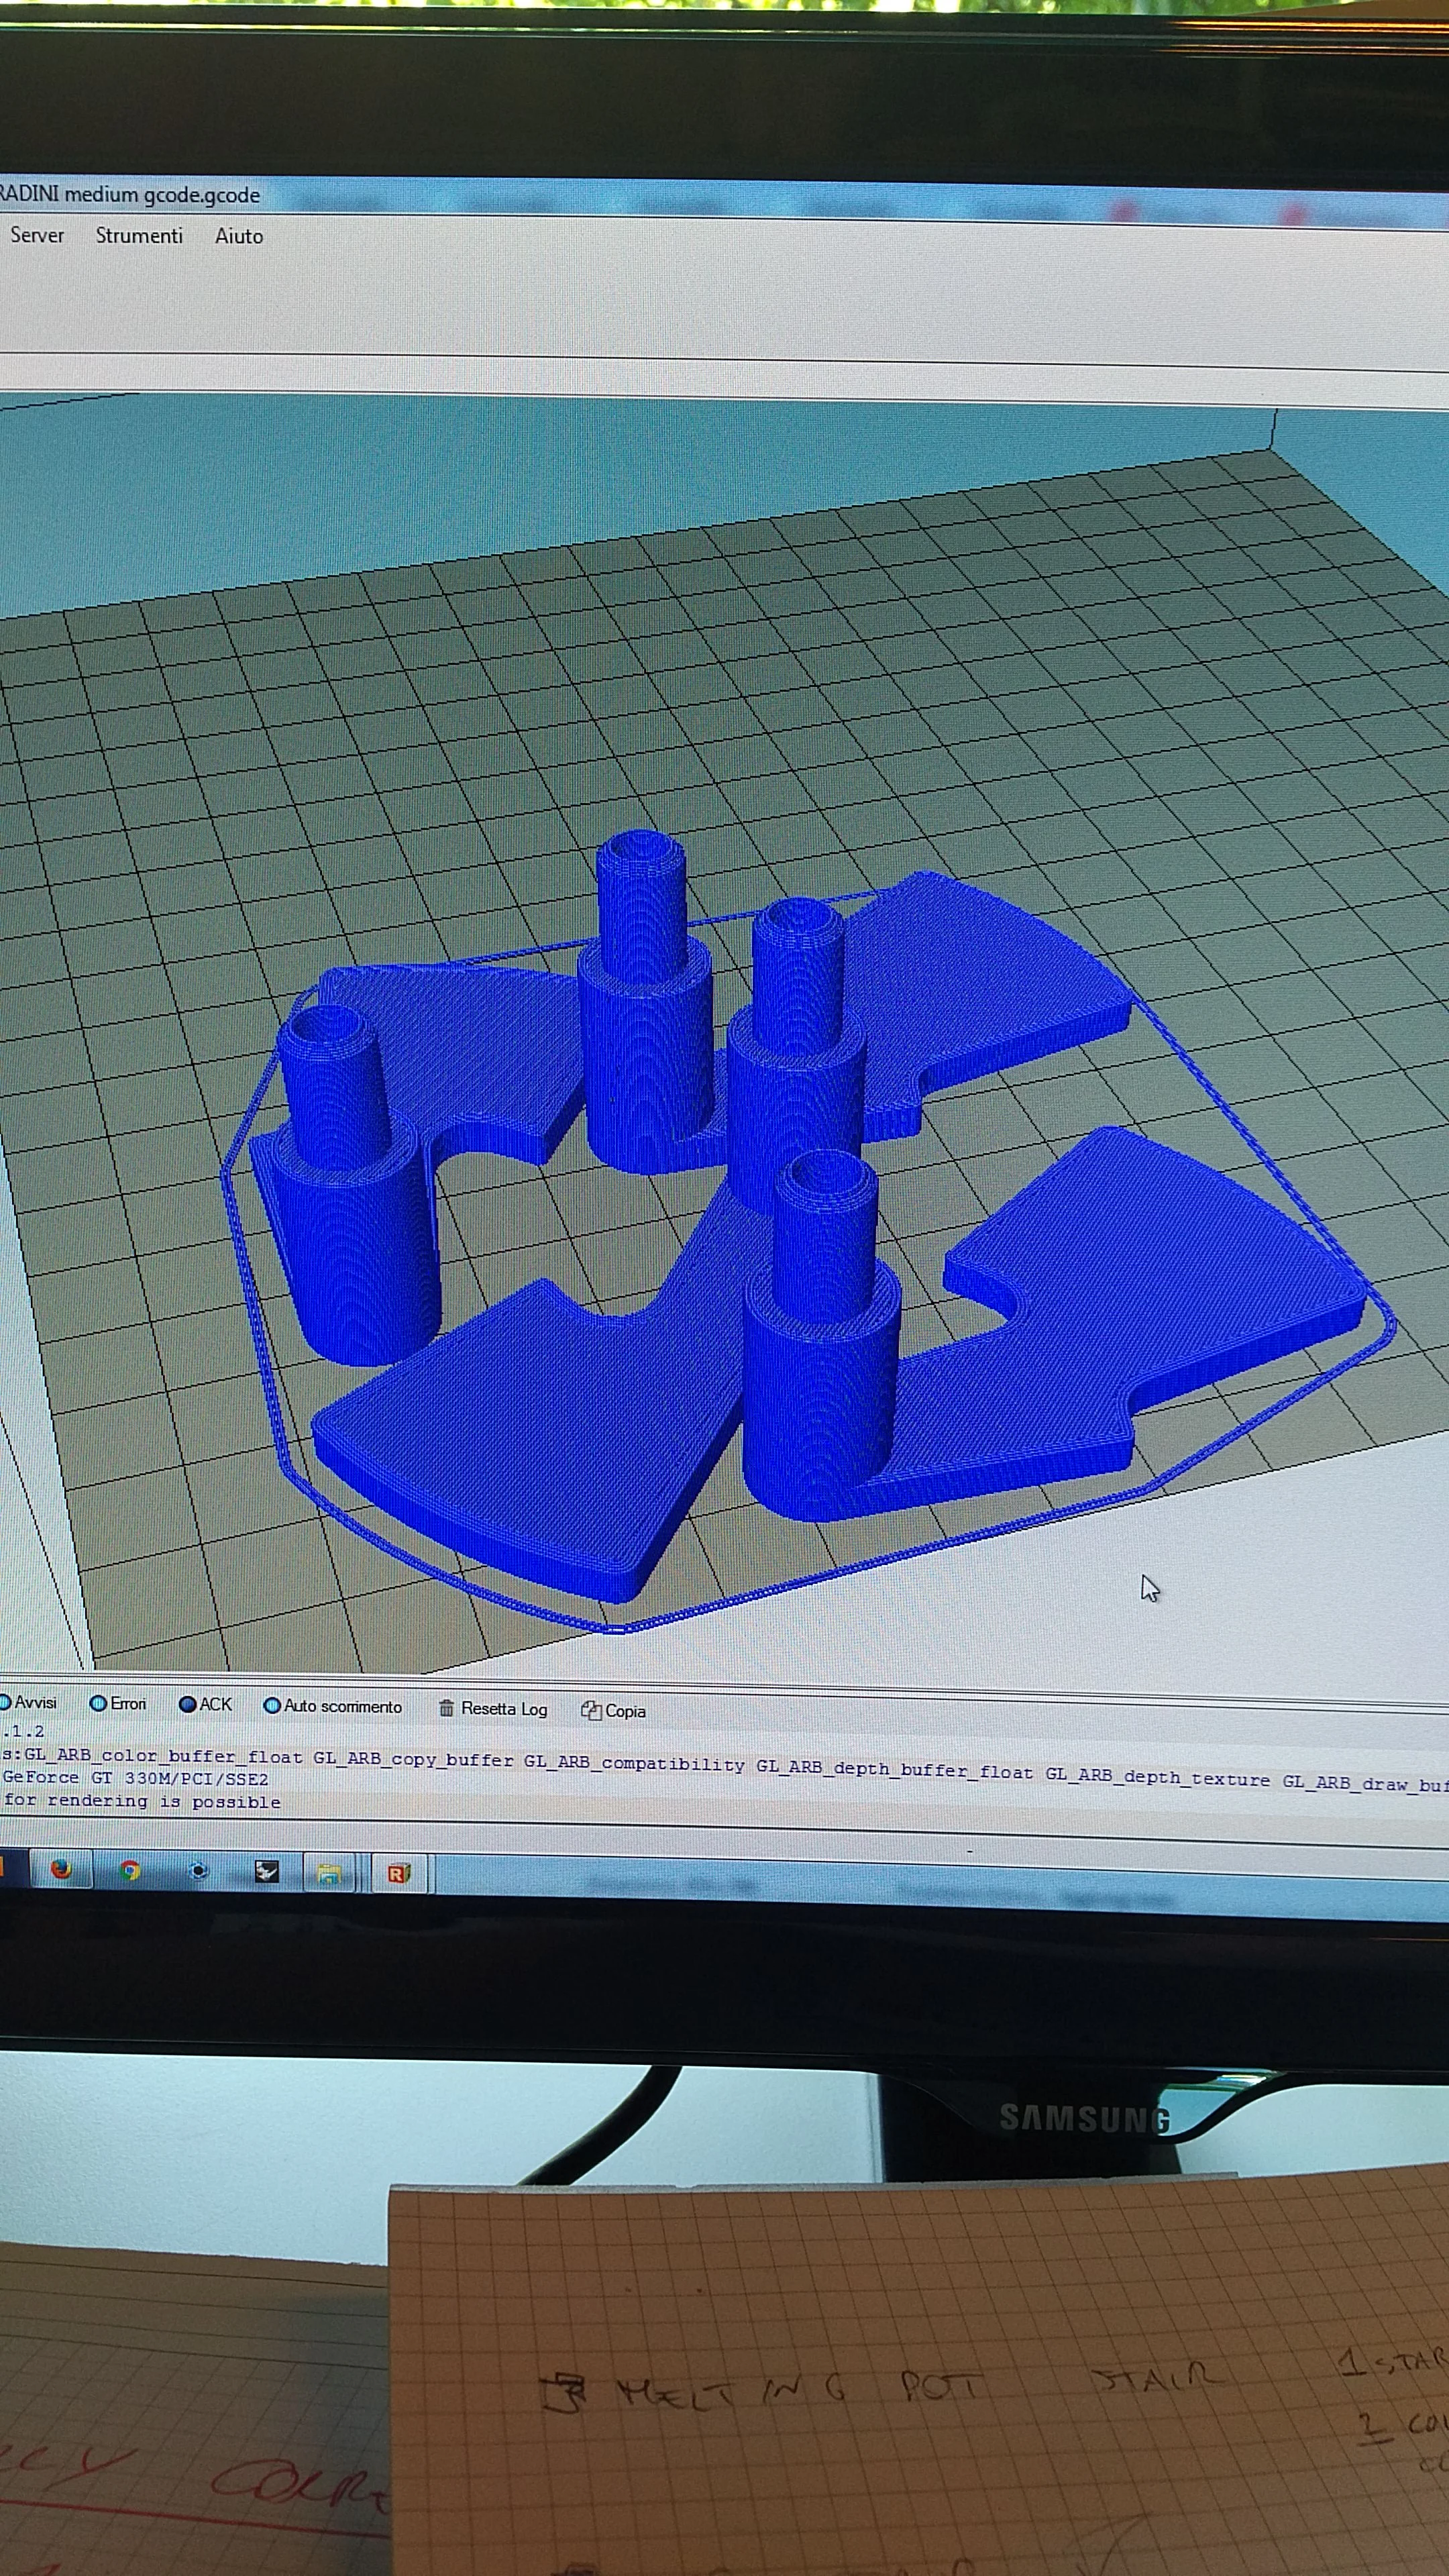1449x2576 pixels.
Task: Click the Repetier-Host taskbar icon
Action: [399, 1874]
